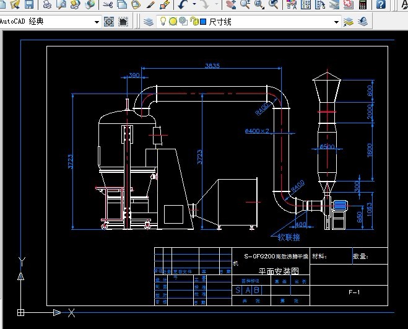This screenshot has height=329, width=408.
Task: Select the 600 dimension text
Action: coord(370,90)
